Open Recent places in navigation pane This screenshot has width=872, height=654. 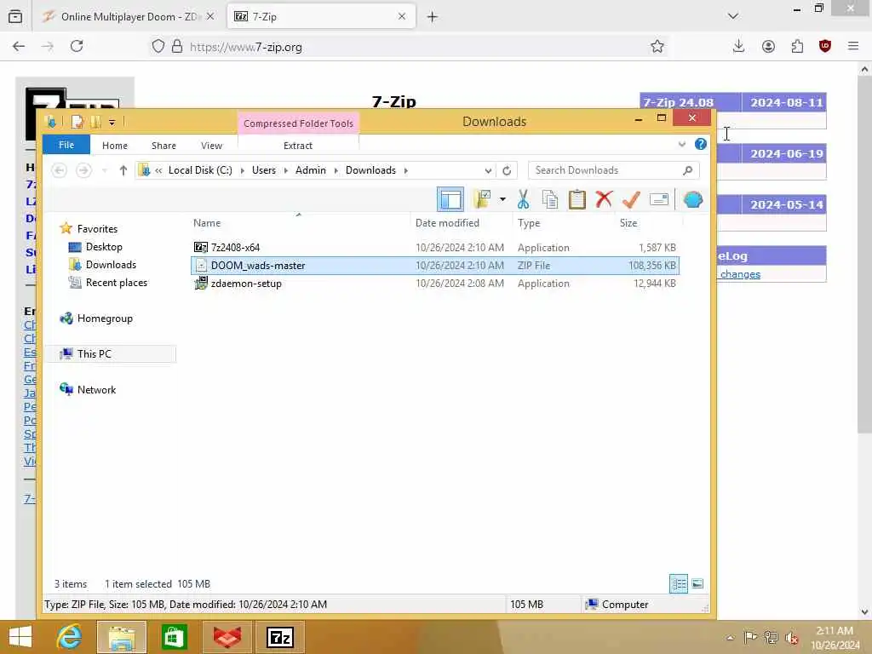(x=116, y=282)
